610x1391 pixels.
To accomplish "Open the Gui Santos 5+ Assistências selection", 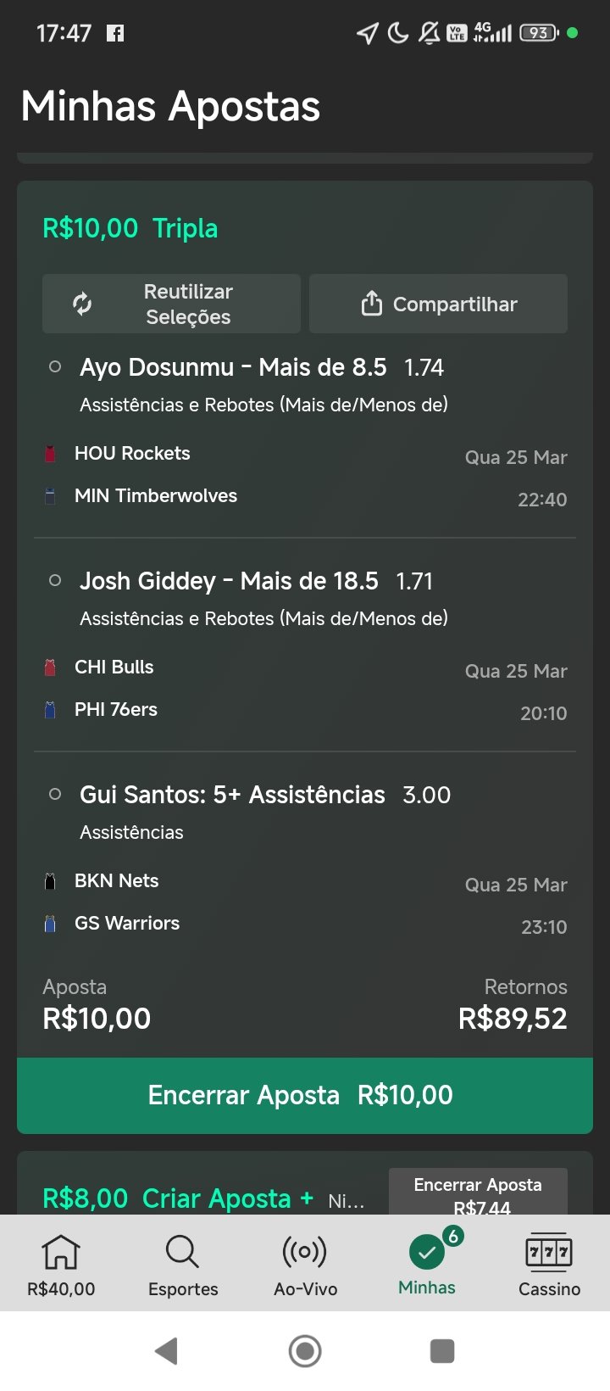I will pos(232,795).
